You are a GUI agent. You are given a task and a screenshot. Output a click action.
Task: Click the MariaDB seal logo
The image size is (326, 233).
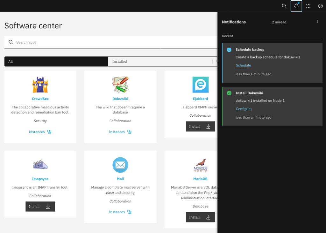201,165
